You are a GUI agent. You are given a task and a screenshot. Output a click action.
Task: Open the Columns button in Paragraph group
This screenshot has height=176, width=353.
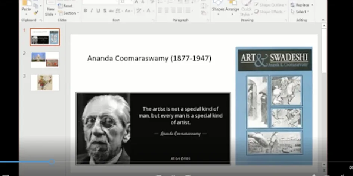pos(188,10)
